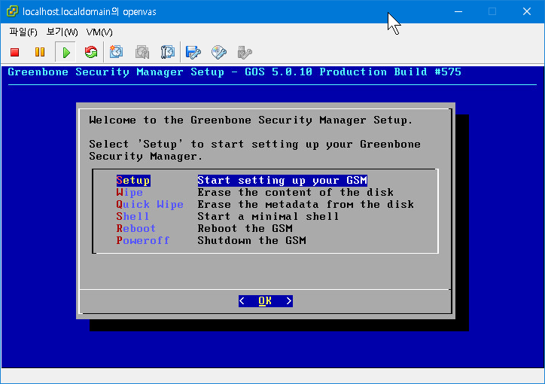
Task: Click 'Erase the content of the disk' text
Action: (295, 193)
